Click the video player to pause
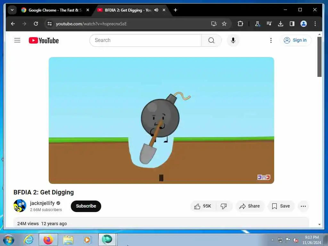Screen dimensions: 328x246 (x=161, y=120)
